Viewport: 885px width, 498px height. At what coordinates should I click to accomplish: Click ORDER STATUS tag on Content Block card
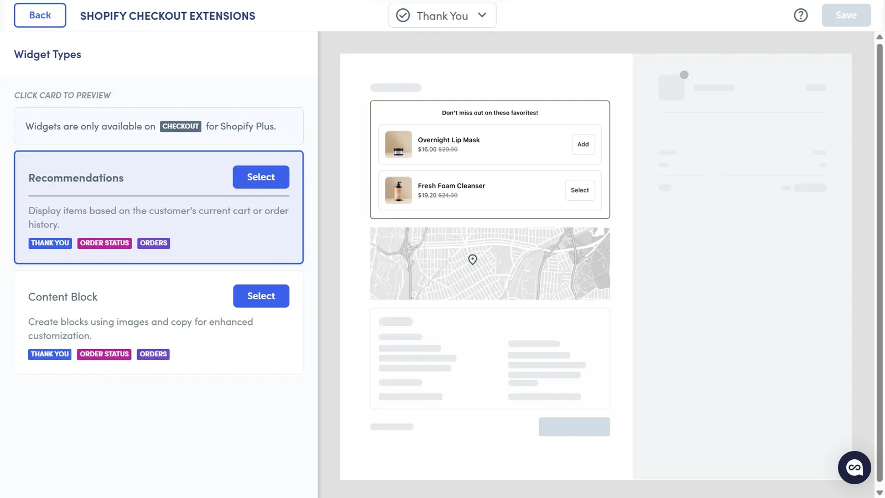point(104,354)
